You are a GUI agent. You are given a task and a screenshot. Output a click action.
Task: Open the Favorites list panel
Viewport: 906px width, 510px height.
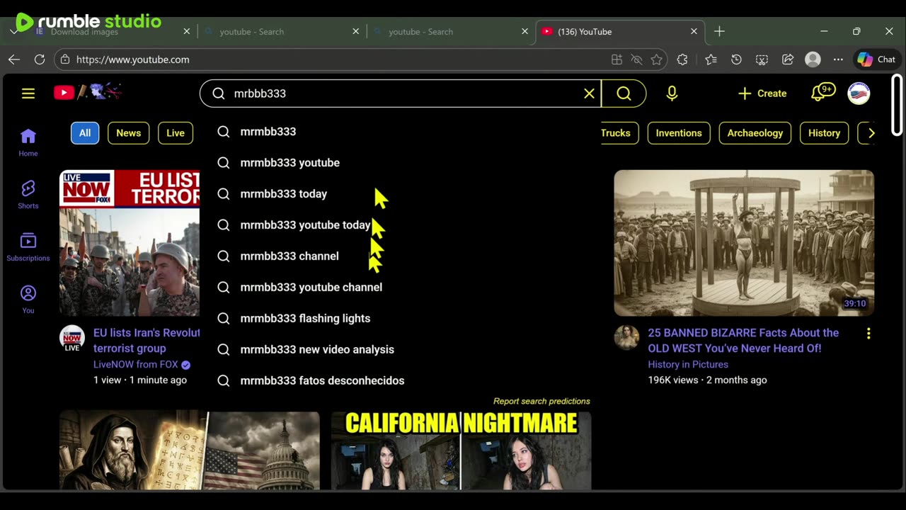(x=711, y=59)
